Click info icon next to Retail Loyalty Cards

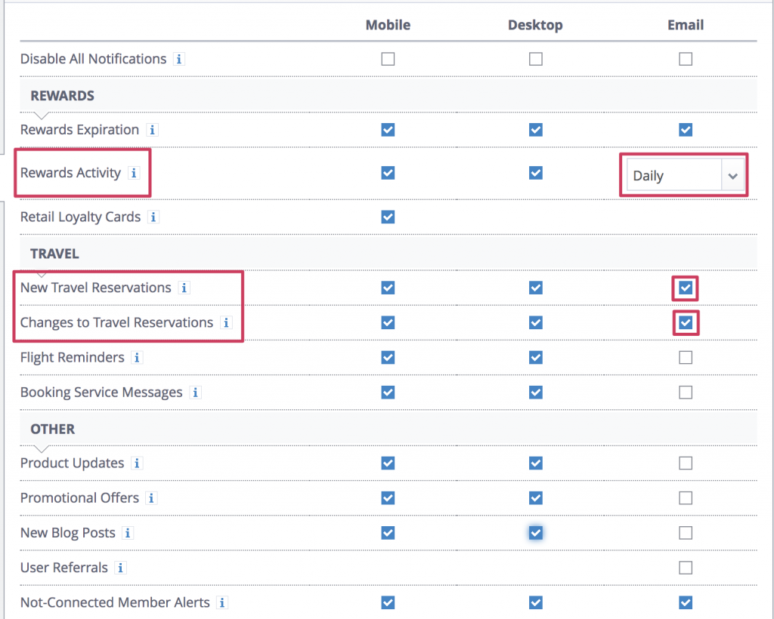153,217
